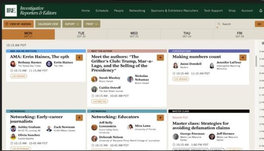Image resolution: width=264 pixels, height=151 pixels.
Task: Open Bethany Barnes avatar
Action: (x=13, y=64)
